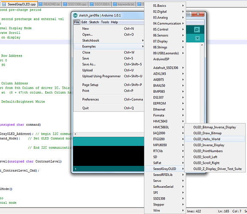Expand Servo library examples
The width and height of the screenshot is (247, 214).
tap(165, 181)
